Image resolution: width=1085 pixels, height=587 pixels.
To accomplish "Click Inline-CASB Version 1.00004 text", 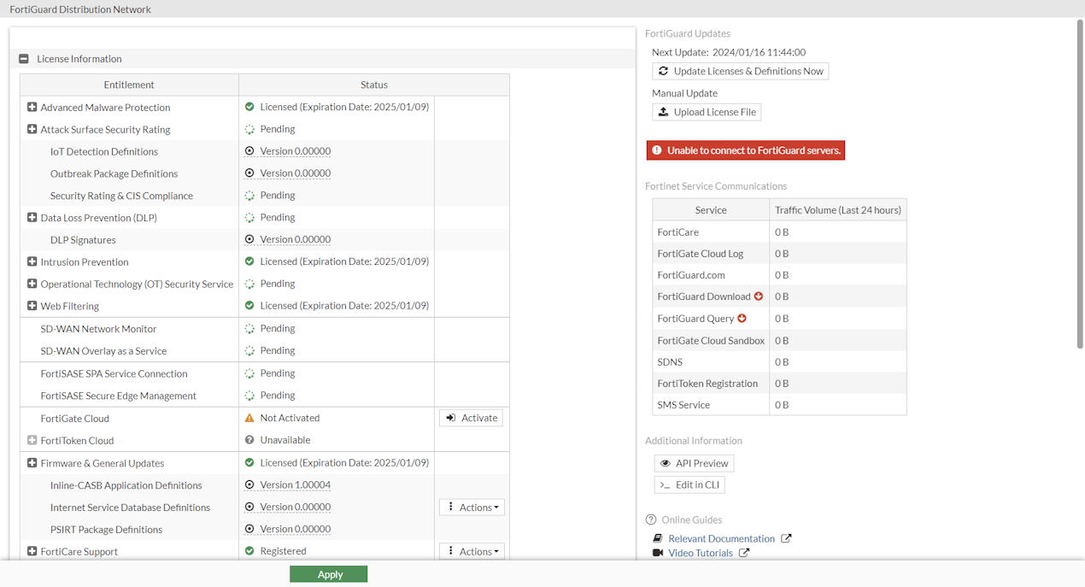I will pos(296,484).
